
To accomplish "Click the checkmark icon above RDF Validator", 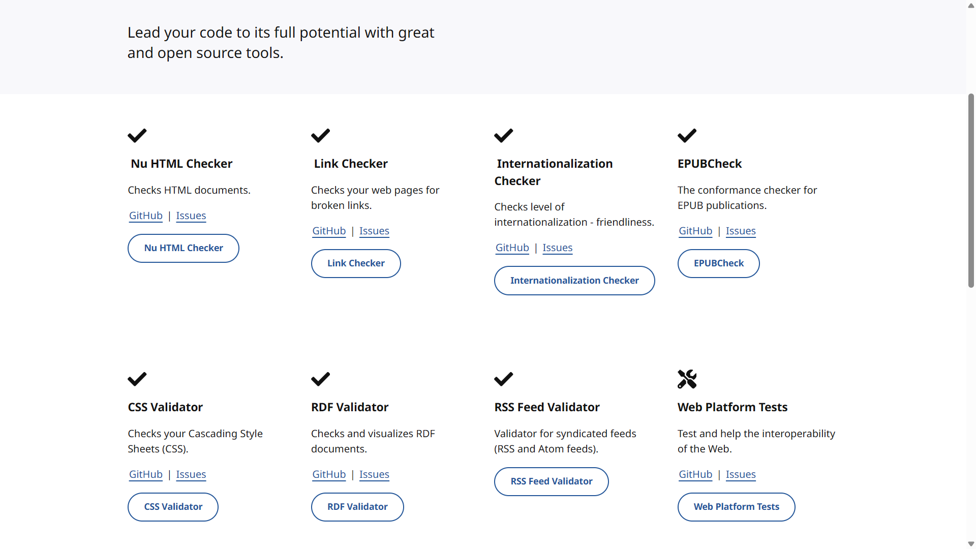I will (320, 379).
